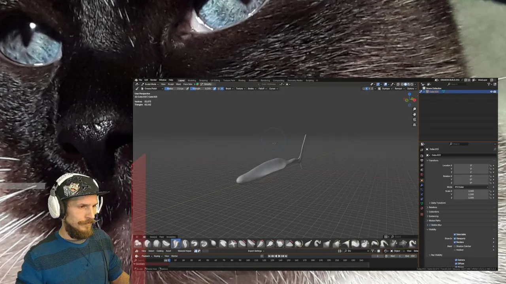The width and height of the screenshot is (506, 284).
Task: Open the Tool properties tab icon
Action: click(x=422, y=150)
